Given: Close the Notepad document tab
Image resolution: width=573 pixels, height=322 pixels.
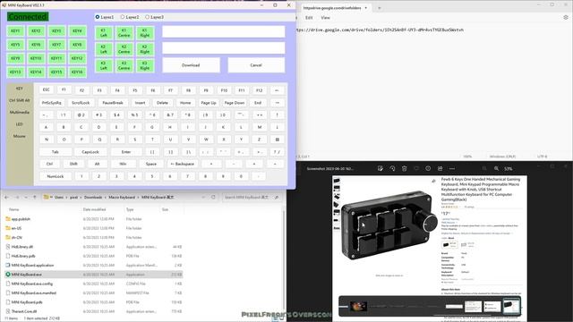Looking at the screenshot, I should tap(366, 8).
